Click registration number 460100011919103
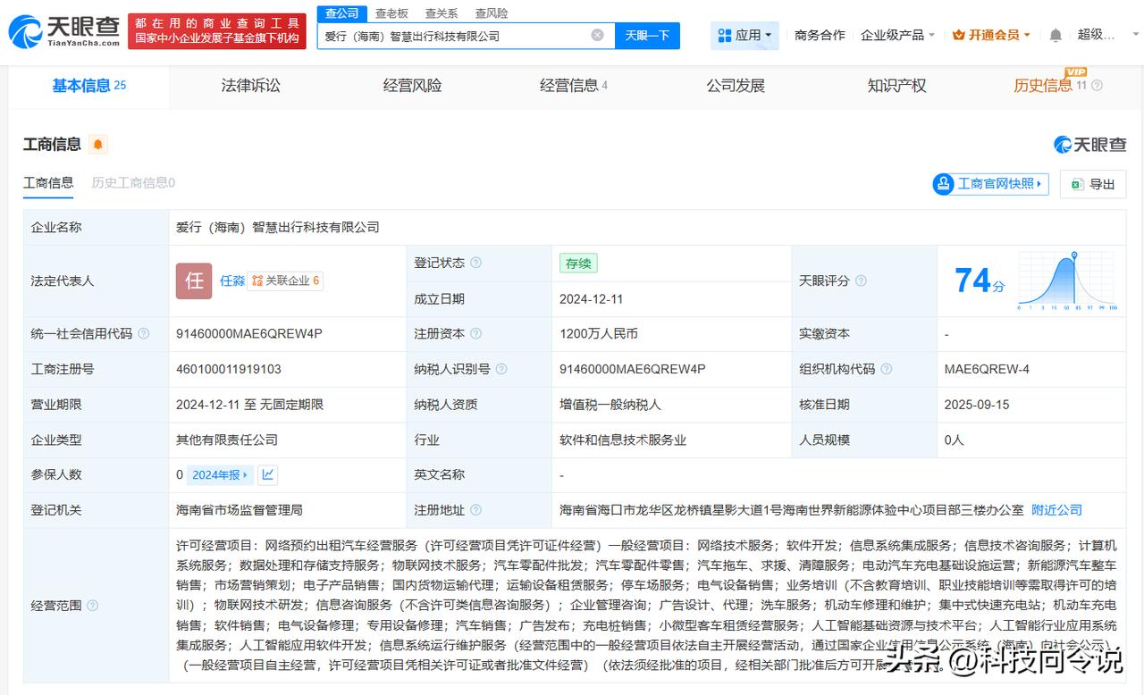This screenshot has width=1144, height=695. pyautogui.click(x=229, y=369)
